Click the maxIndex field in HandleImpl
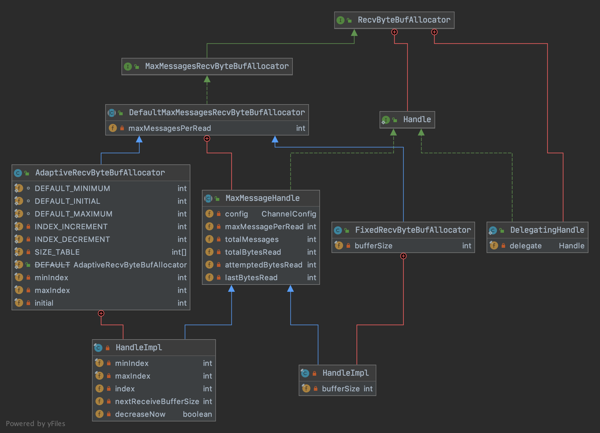This screenshot has width=600, height=433. click(x=154, y=376)
